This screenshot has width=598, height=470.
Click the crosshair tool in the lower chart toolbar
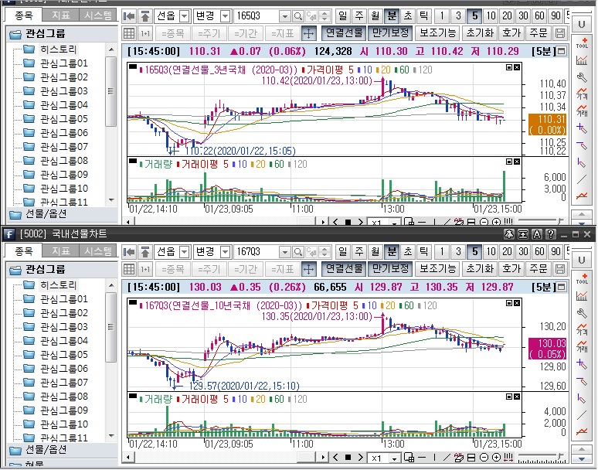point(308,268)
